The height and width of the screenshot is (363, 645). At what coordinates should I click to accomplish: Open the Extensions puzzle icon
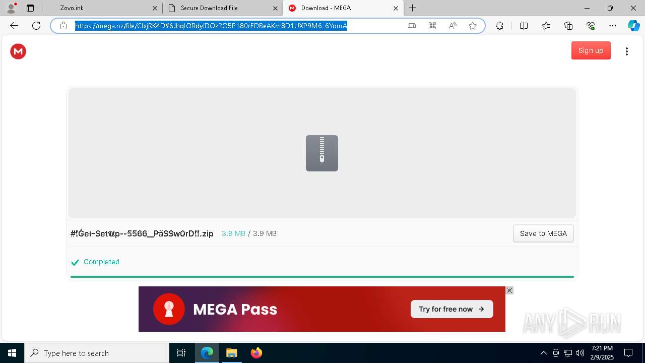(x=499, y=26)
